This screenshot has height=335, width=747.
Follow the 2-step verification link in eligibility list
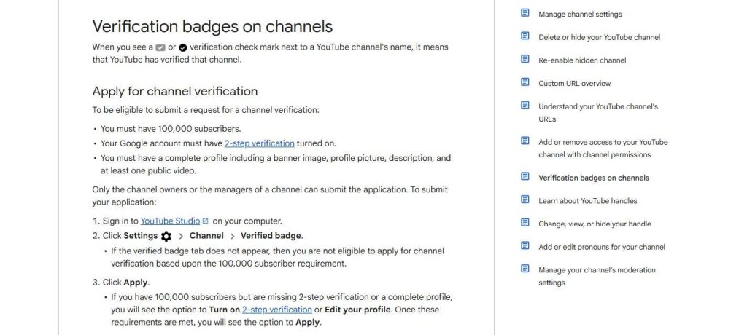pyautogui.click(x=259, y=143)
